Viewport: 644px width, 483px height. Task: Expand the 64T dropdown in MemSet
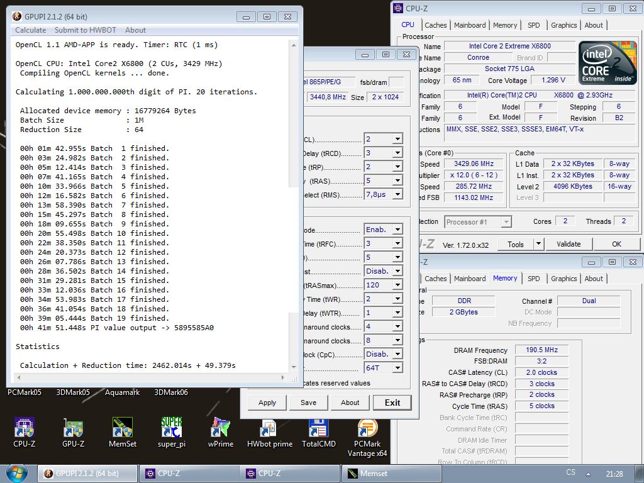click(x=397, y=368)
